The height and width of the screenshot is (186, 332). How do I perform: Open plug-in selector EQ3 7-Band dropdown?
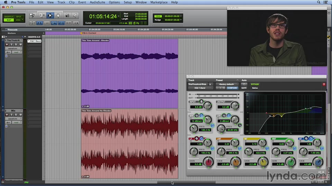[200, 88]
